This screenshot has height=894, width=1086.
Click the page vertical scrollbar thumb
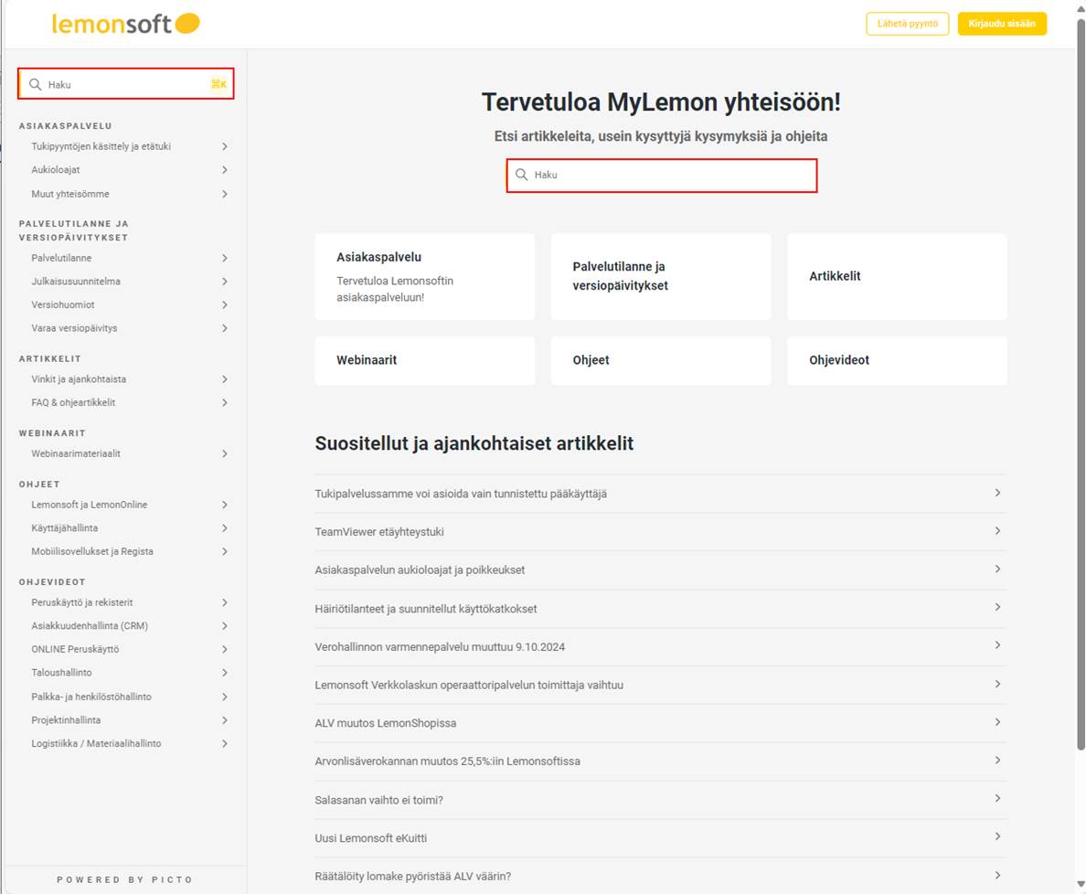point(1081,383)
